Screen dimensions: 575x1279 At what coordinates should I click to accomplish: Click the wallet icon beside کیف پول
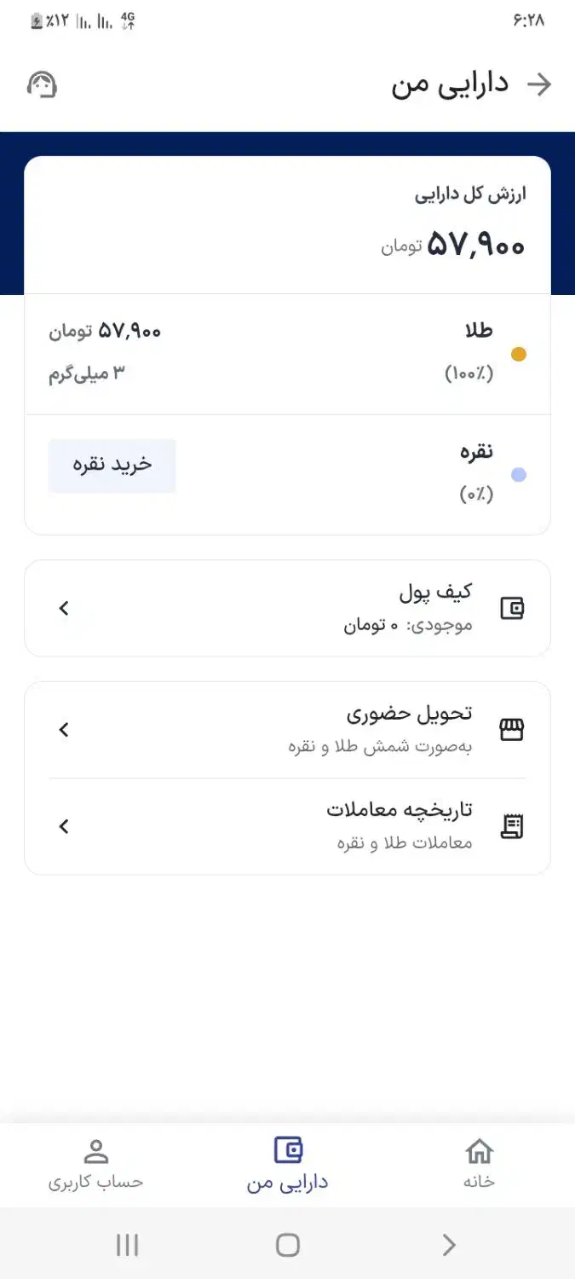tap(511, 608)
